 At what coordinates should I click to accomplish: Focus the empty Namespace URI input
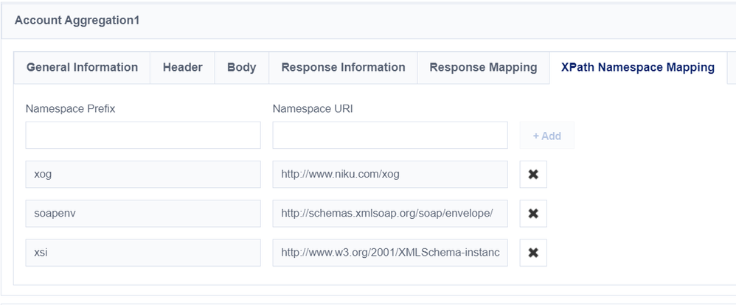point(389,136)
